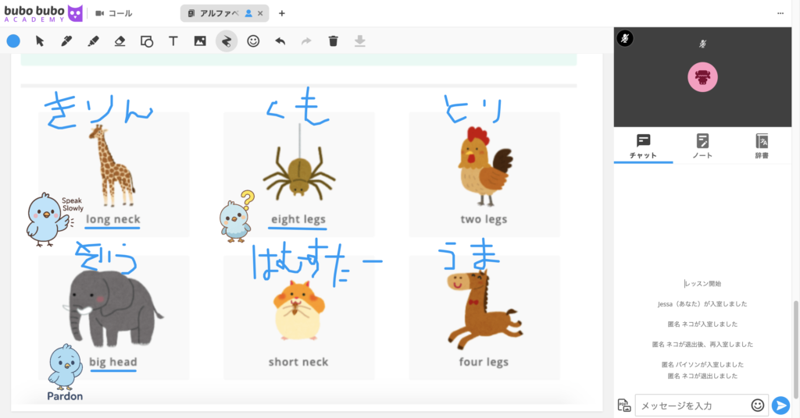Start a call with コール button
Screen dimensions: 800x418
[114, 13]
